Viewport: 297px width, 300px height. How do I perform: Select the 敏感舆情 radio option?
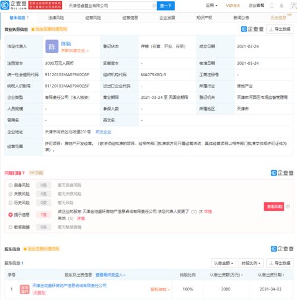pyautogui.click(x=11, y=227)
